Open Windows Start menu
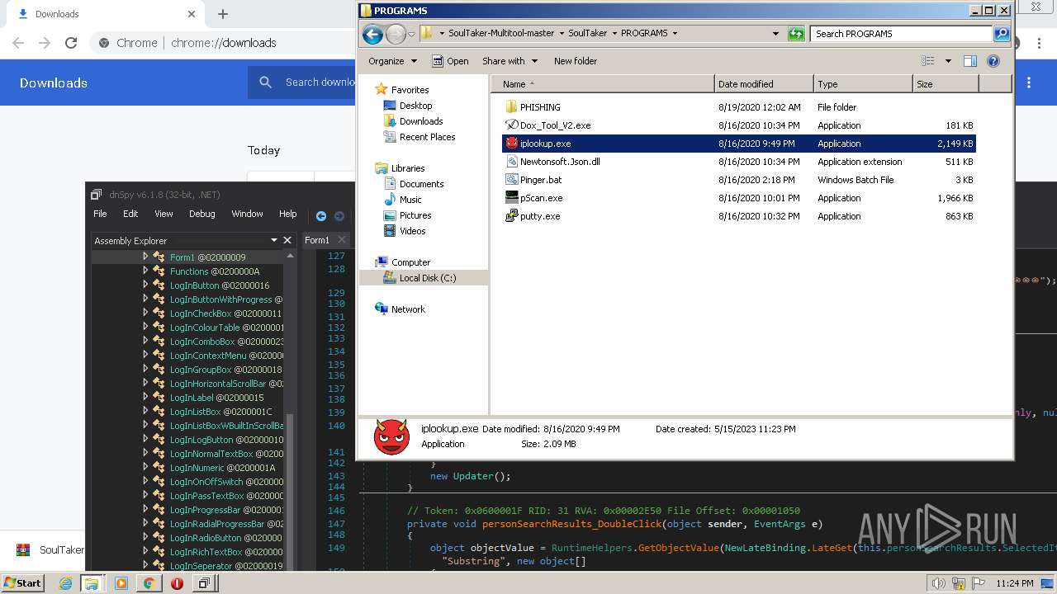Viewport: 1057px width, 594px height. click(22, 582)
